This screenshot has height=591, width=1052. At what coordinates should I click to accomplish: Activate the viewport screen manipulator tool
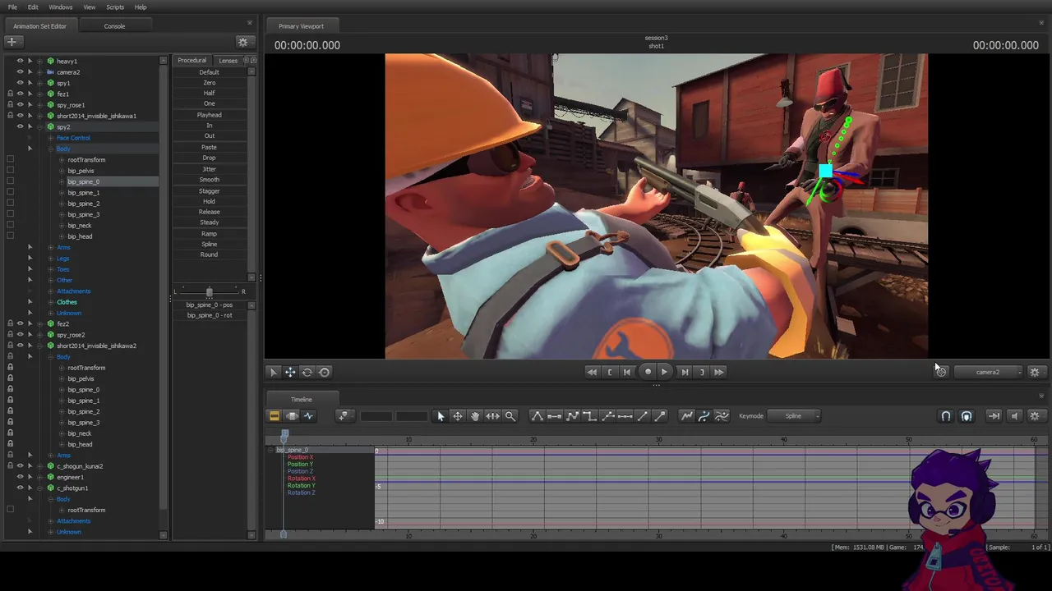click(x=325, y=372)
